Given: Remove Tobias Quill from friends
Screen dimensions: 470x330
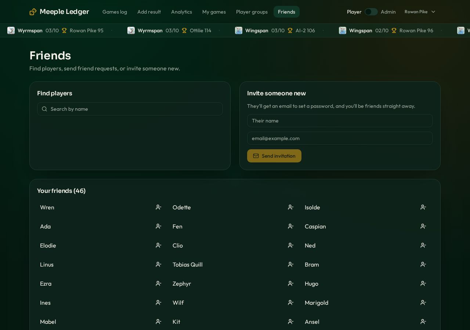Looking at the screenshot, I should pyautogui.click(x=291, y=264).
